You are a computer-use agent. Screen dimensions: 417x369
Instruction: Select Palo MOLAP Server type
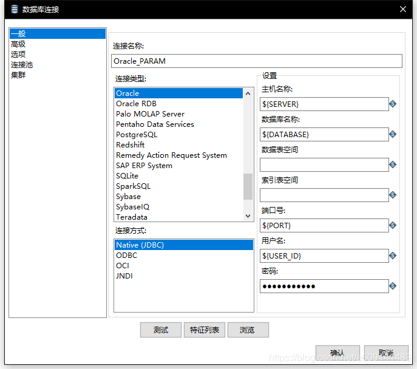[x=178, y=113]
